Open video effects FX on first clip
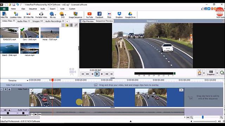The height and width of the screenshot is (126, 225). pyautogui.click(x=32, y=105)
